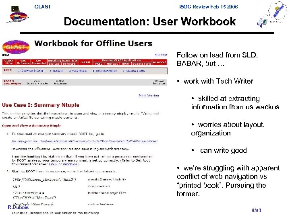Click the ROOT 3 View Ntuples label

pos(12,82)
